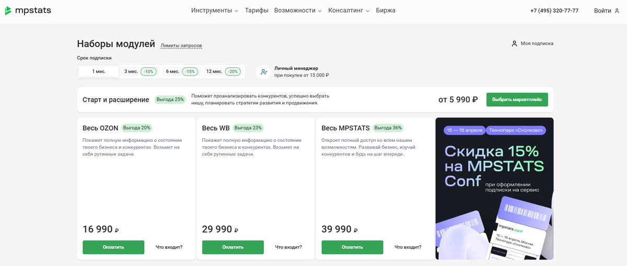Go to the Тарифы page
Image resolution: width=627 pixels, height=266 pixels.
[x=257, y=10]
